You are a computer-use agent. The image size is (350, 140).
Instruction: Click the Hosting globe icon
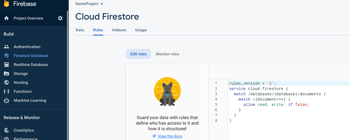pos(6,82)
